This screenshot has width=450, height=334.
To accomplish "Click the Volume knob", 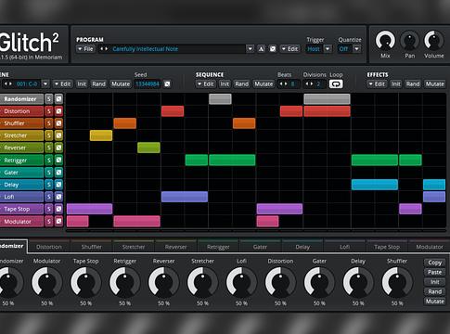I will pyautogui.click(x=434, y=40).
